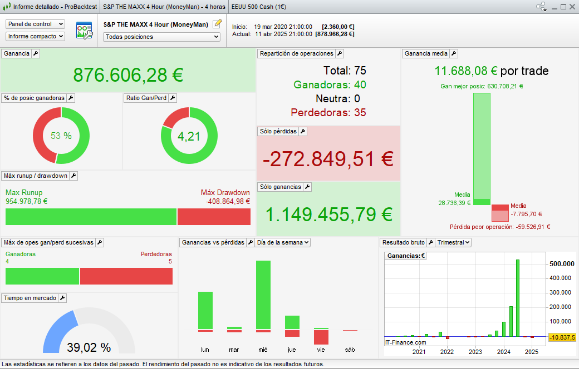
Task: Open the Trimestral period dropdown
Action: (x=453, y=242)
